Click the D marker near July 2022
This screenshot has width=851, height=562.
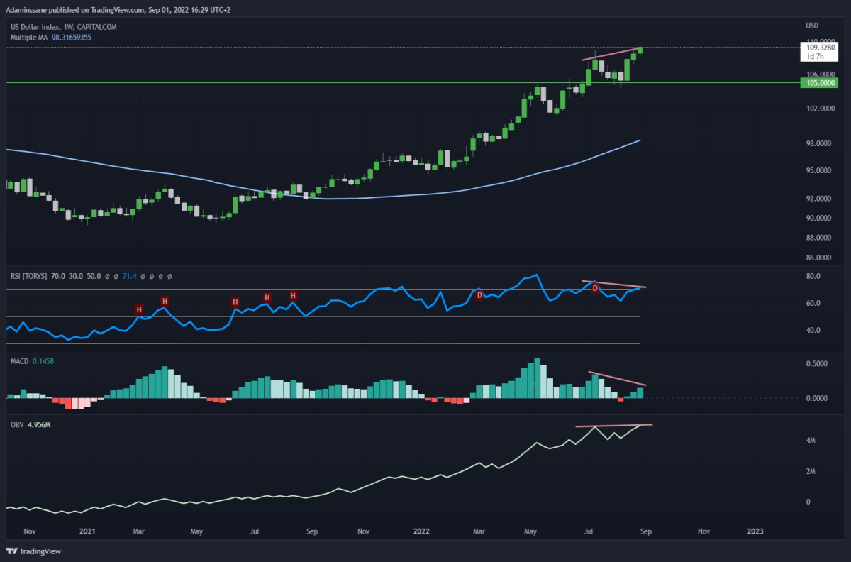point(595,288)
